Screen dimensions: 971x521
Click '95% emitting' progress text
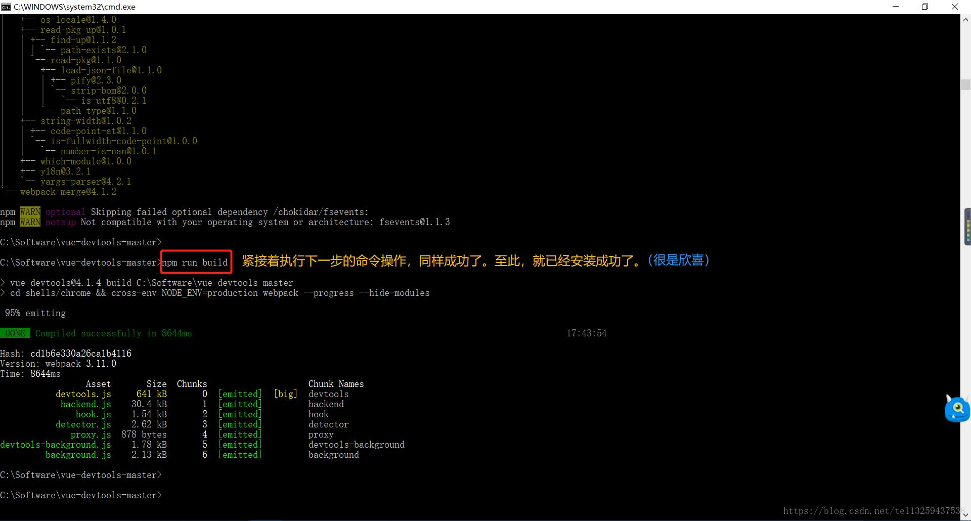point(35,313)
